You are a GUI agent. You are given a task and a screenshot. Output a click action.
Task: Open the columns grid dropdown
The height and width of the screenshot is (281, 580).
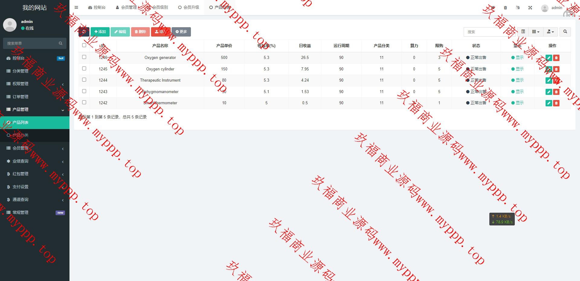click(536, 32)
